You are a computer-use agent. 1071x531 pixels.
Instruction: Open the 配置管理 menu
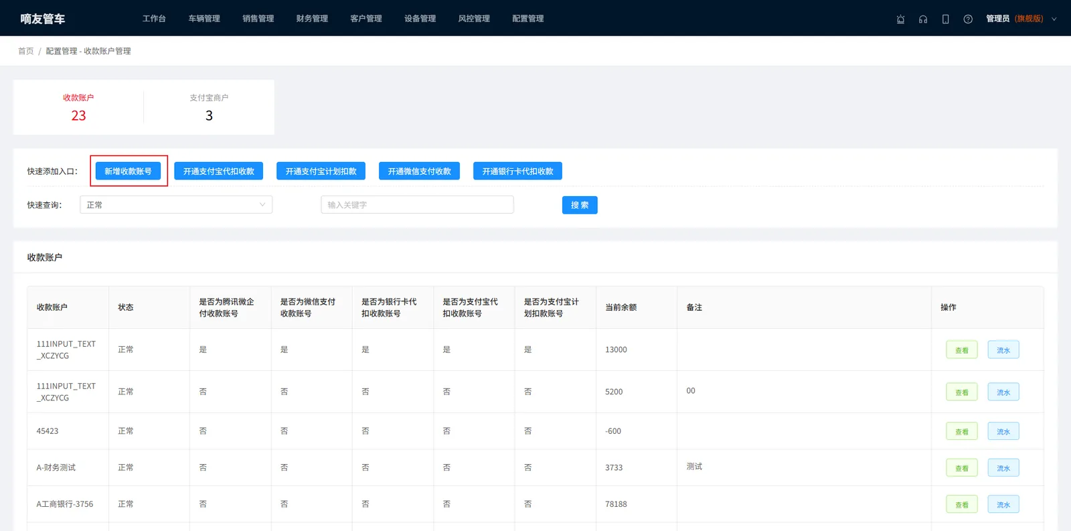pyautogui.click(x=528, y=19)
